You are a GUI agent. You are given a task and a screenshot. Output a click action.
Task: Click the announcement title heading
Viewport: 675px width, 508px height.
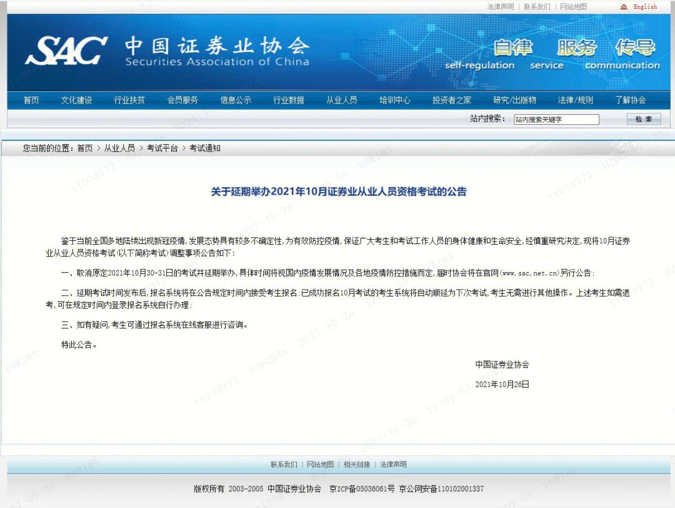point(338,192)
